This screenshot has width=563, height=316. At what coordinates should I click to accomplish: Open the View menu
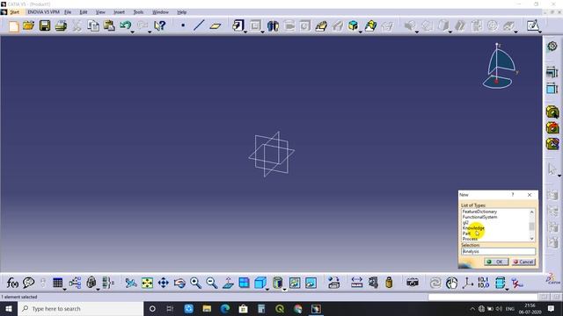[100, 12]
